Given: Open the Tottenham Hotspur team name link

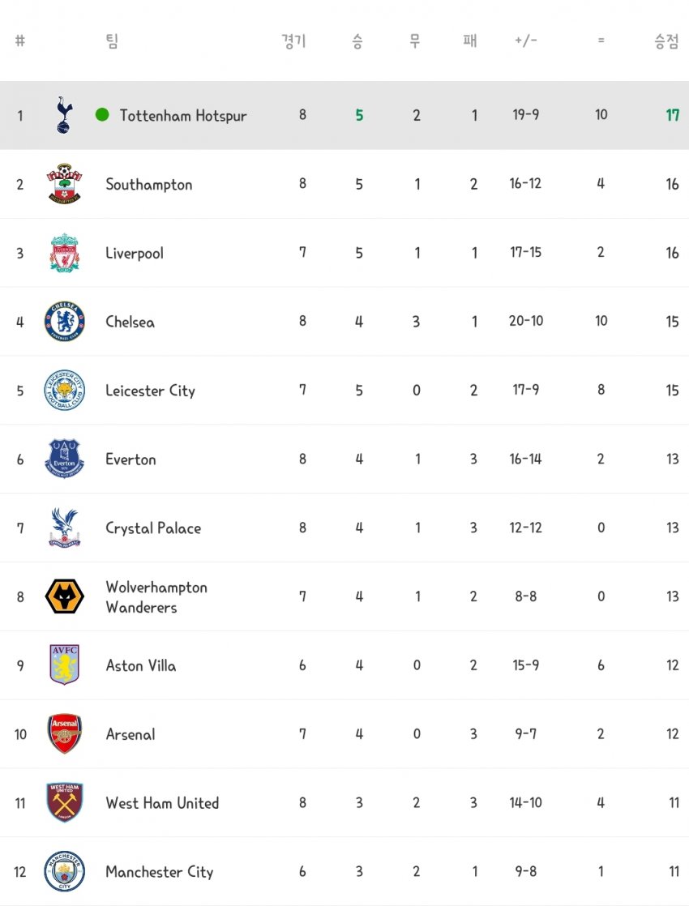Looking at the screenshot, I should (x=183, y=116).
